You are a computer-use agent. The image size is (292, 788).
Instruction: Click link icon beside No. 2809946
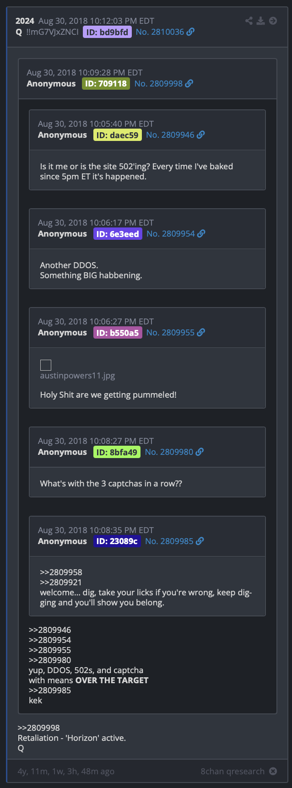click(x=200, y=135)
